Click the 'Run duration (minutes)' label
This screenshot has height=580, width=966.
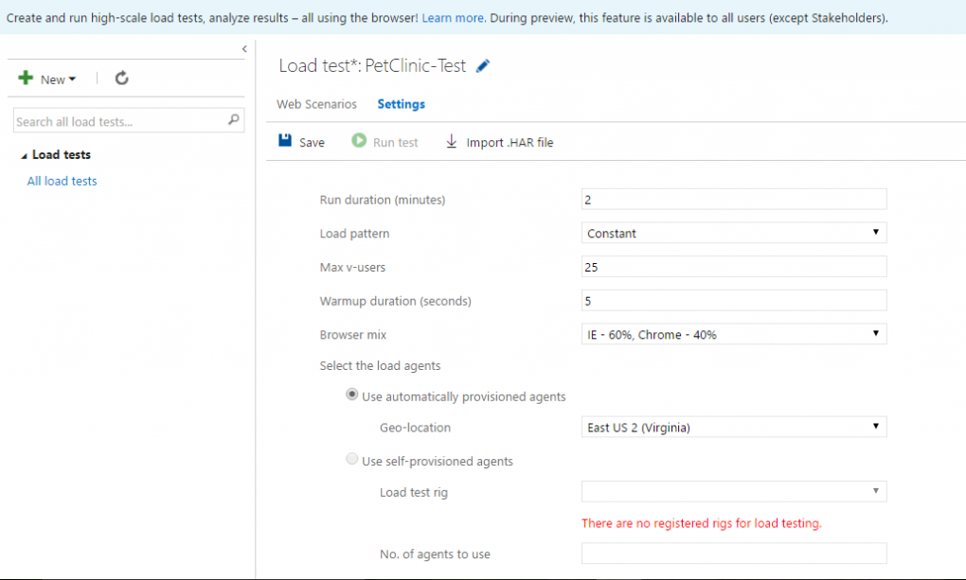[383, 200]
